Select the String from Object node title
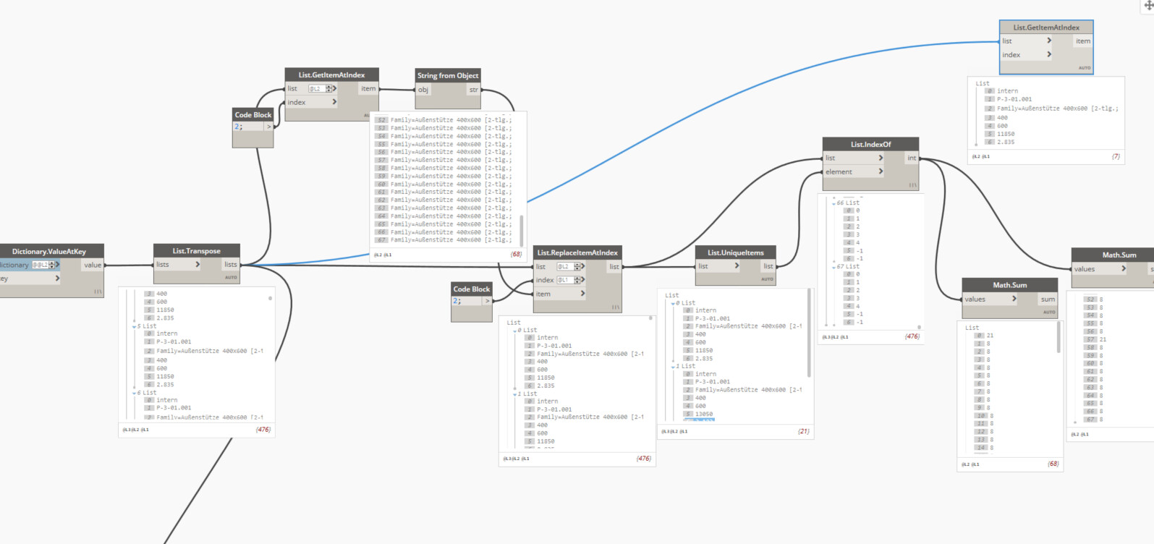The width and height of the screenshot is (1154, 544). (x=448, y=75)
